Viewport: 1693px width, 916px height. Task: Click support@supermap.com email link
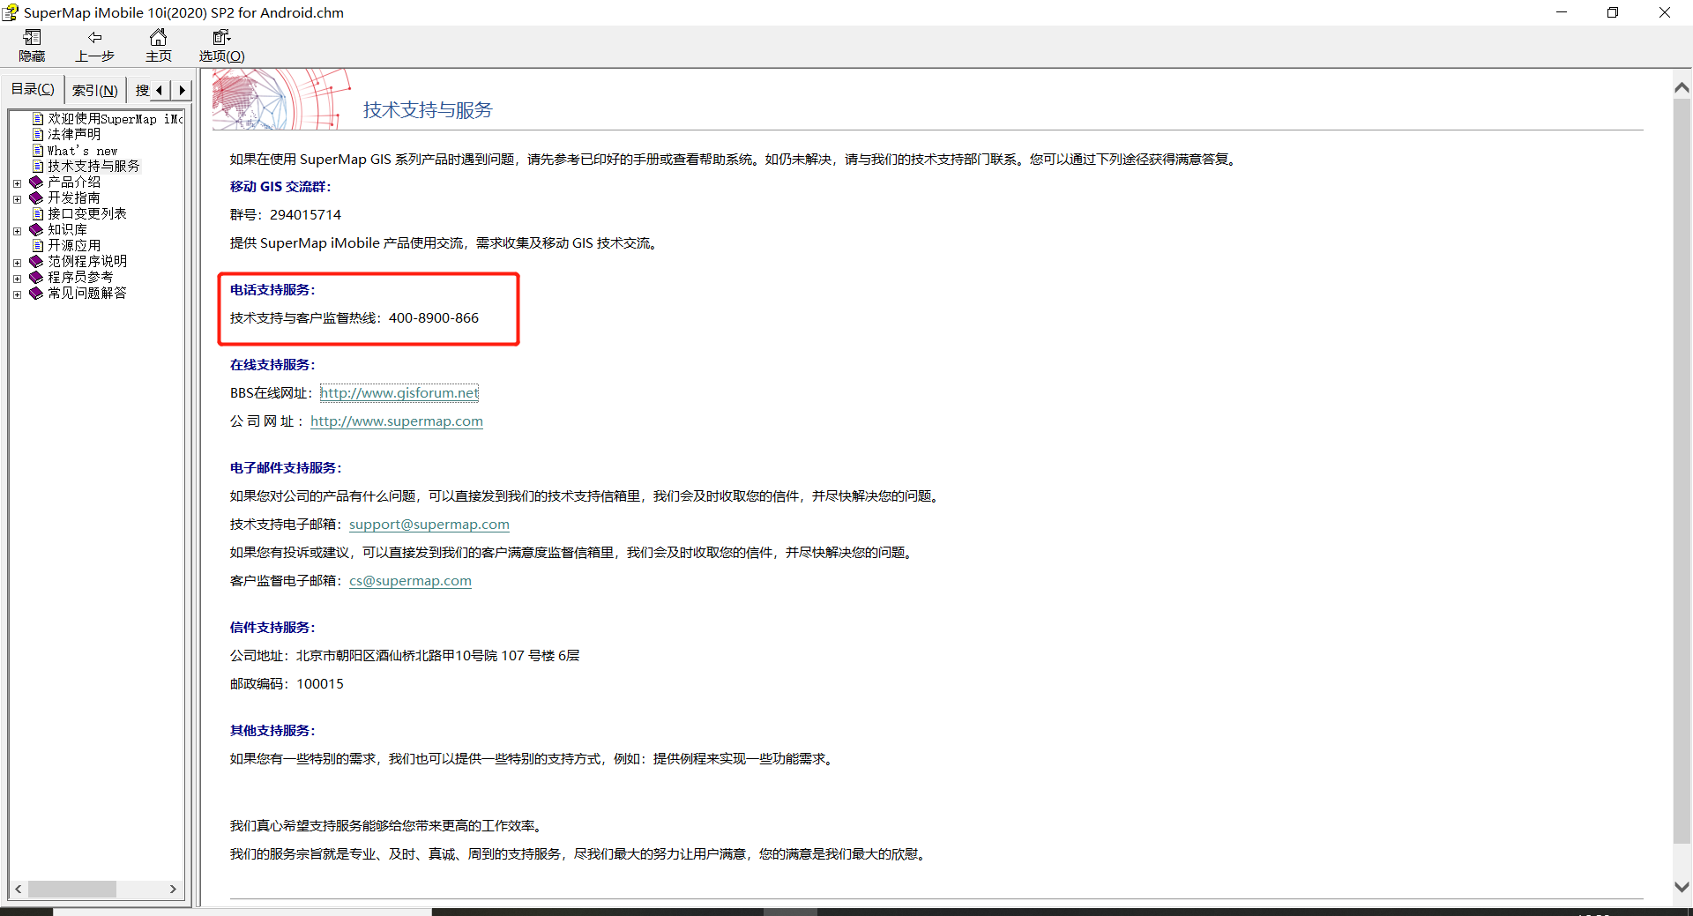429,524
